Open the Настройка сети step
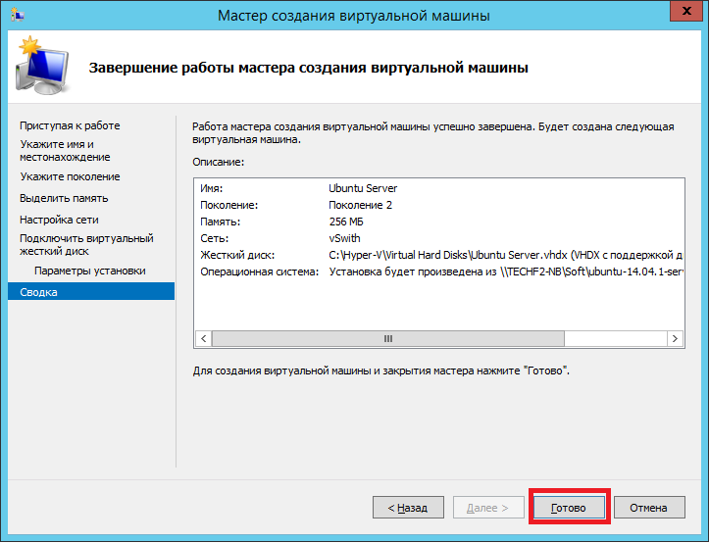This screenshot has height=543, width=709. point(59,220)
